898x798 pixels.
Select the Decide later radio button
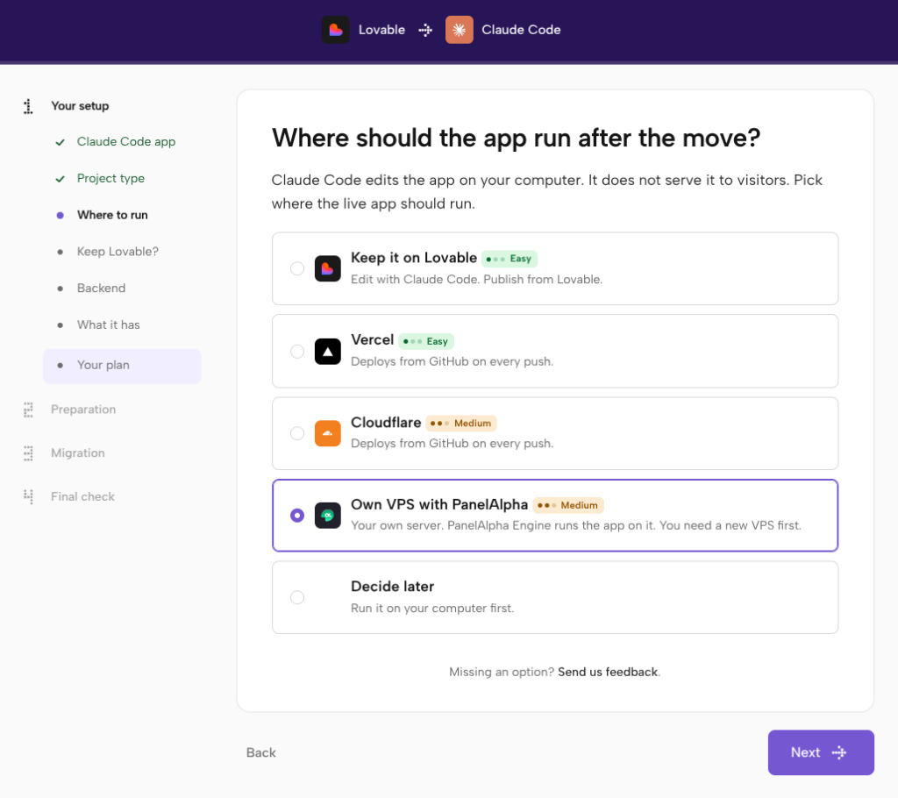coord(297,597)
